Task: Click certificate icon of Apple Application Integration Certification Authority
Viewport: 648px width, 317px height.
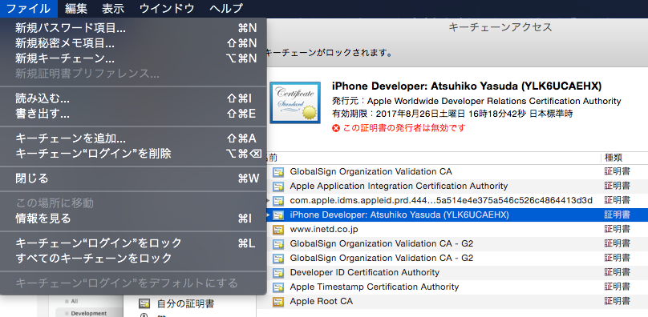Action: [278, 187]
